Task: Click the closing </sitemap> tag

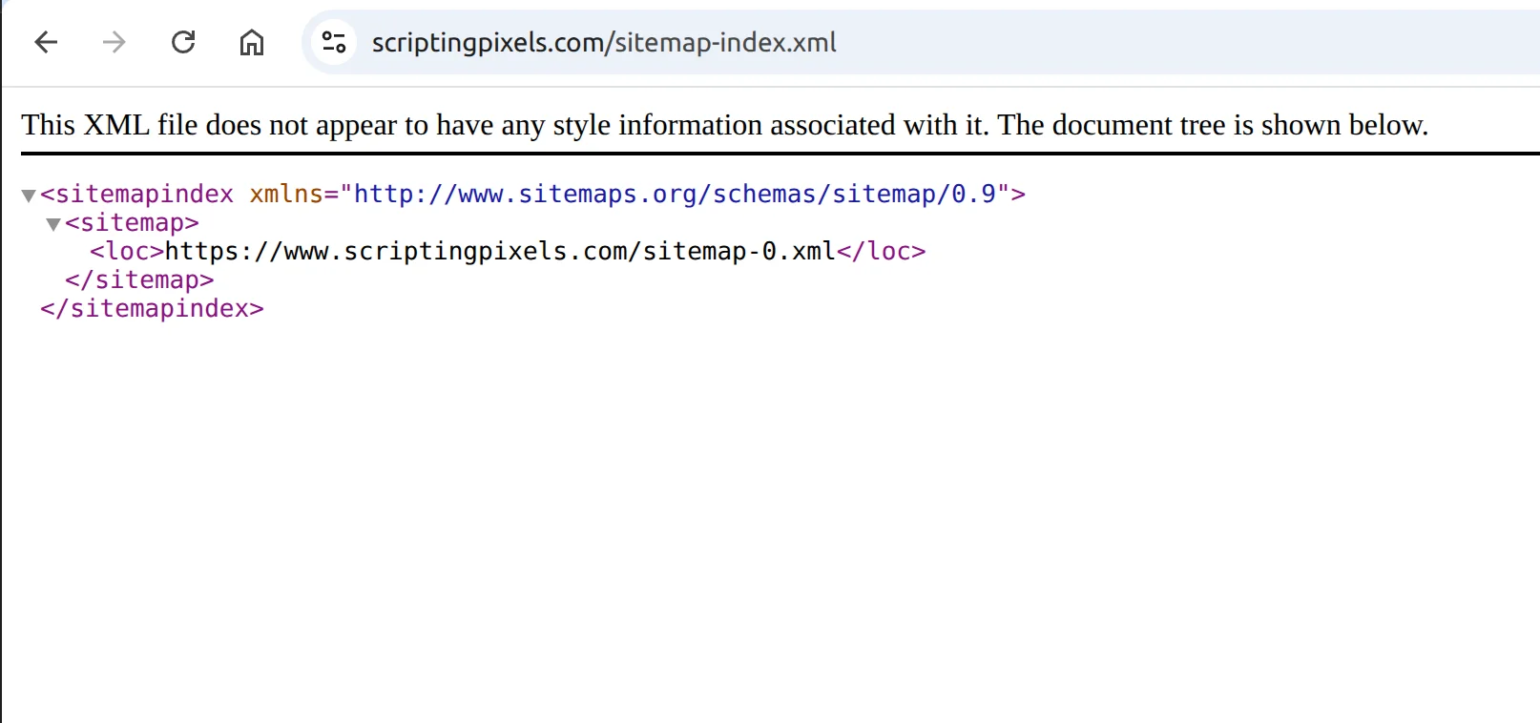Action: click(139, 279)
